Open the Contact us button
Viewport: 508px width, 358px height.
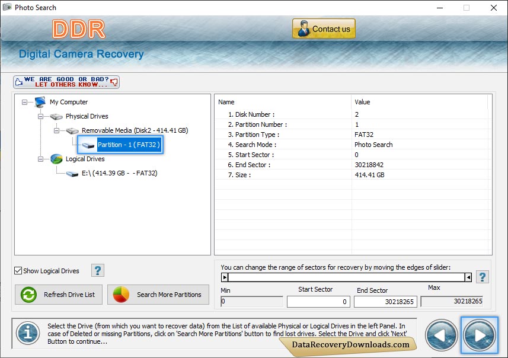click(x=324, y=28)
